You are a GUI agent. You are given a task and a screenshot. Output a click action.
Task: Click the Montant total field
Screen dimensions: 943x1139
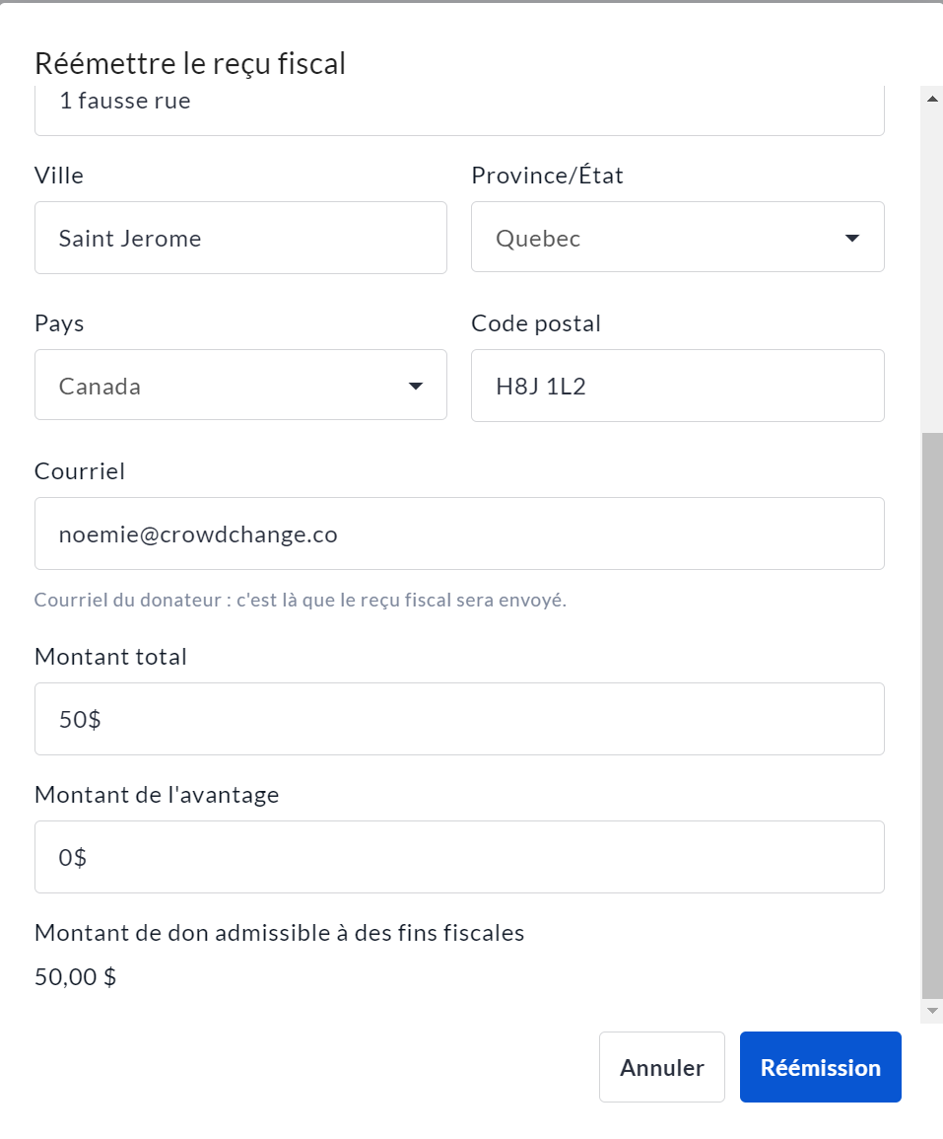pos(459,719)
